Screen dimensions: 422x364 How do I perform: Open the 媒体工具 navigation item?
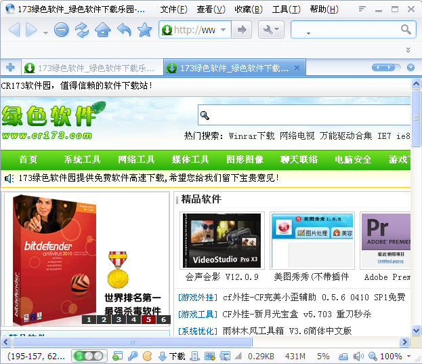190,159
